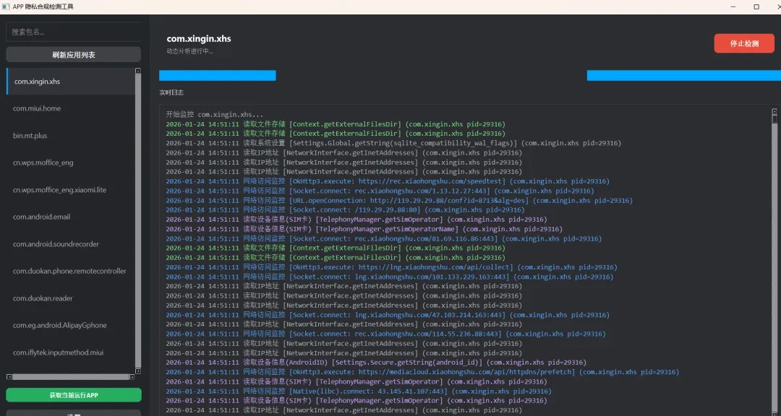Image resolution: width=781 pixels, height=416 pixels.
Task: Click the mediacloud httpdns/prefetch log line
Action: (422, 372)
